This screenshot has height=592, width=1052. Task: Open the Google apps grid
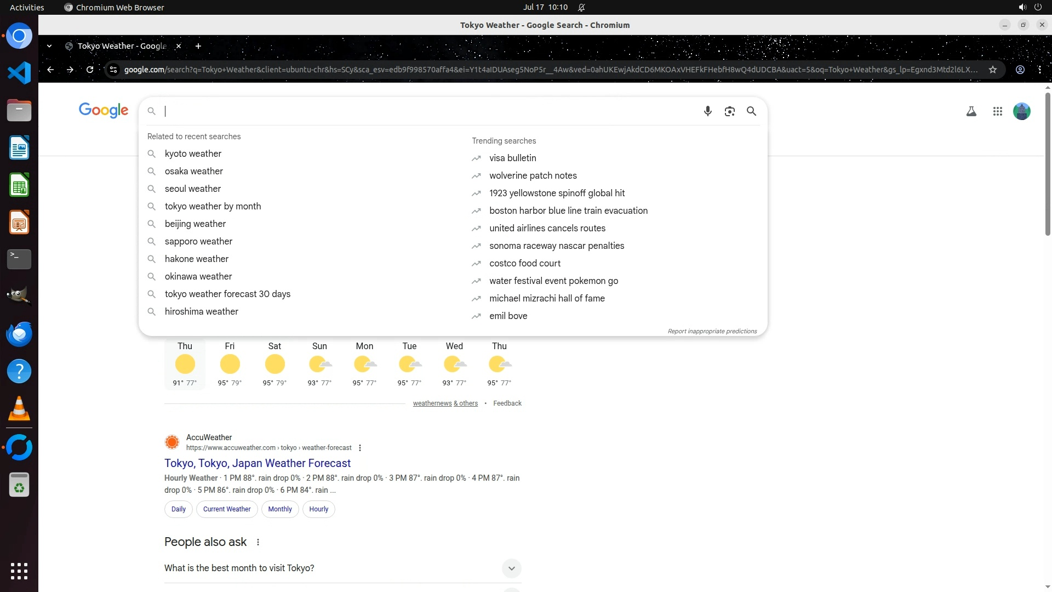pos(997,111)
